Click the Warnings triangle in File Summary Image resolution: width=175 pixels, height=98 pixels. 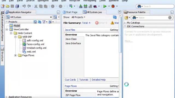(112, 23)
